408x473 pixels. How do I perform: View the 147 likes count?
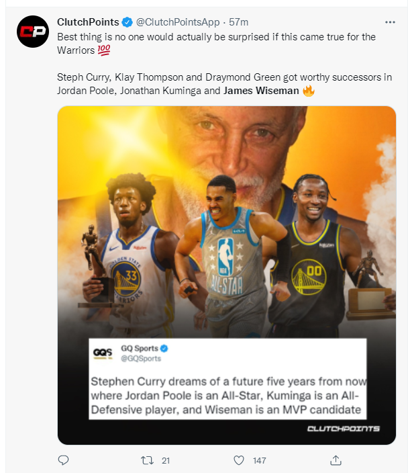point(260,461)
